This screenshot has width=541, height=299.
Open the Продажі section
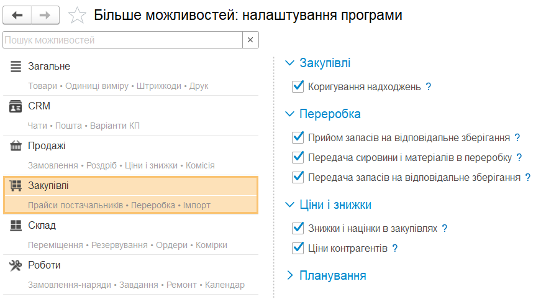(x=47, y=146)
